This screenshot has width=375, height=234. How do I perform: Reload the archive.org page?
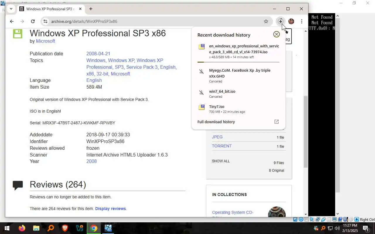click(x=33, y=21)
